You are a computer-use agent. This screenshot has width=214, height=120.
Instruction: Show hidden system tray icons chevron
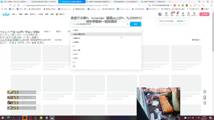(x=196, y=118)
